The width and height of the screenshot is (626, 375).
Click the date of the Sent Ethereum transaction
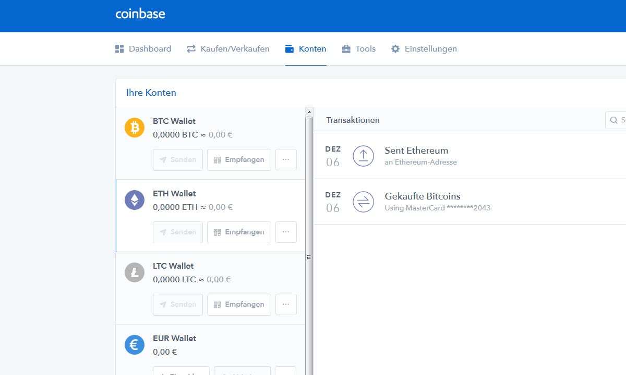pyautogui.click(x=333, y=156)
